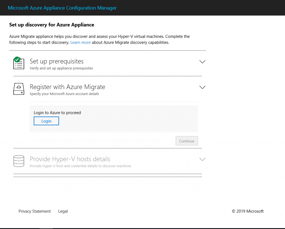The image size is (285, 229).
Task: Click the Verify and set up appliance prerequisites subtitle
Action: 61,68
